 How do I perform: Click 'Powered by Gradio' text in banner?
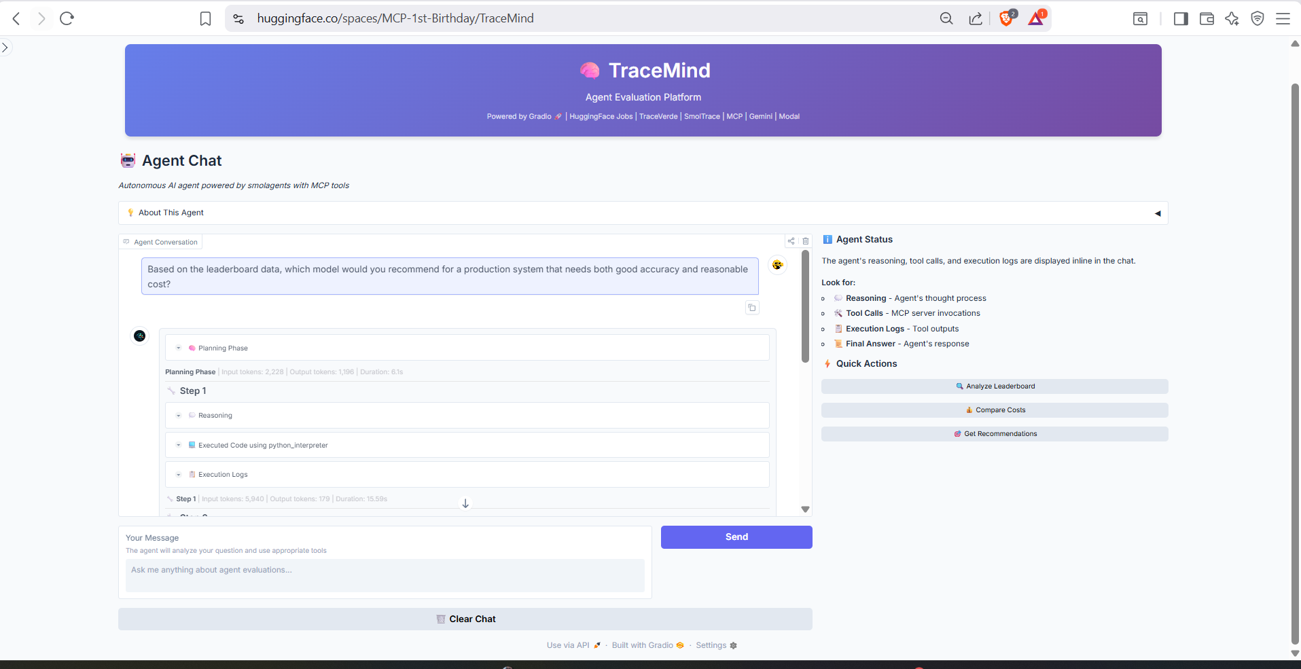519,117
